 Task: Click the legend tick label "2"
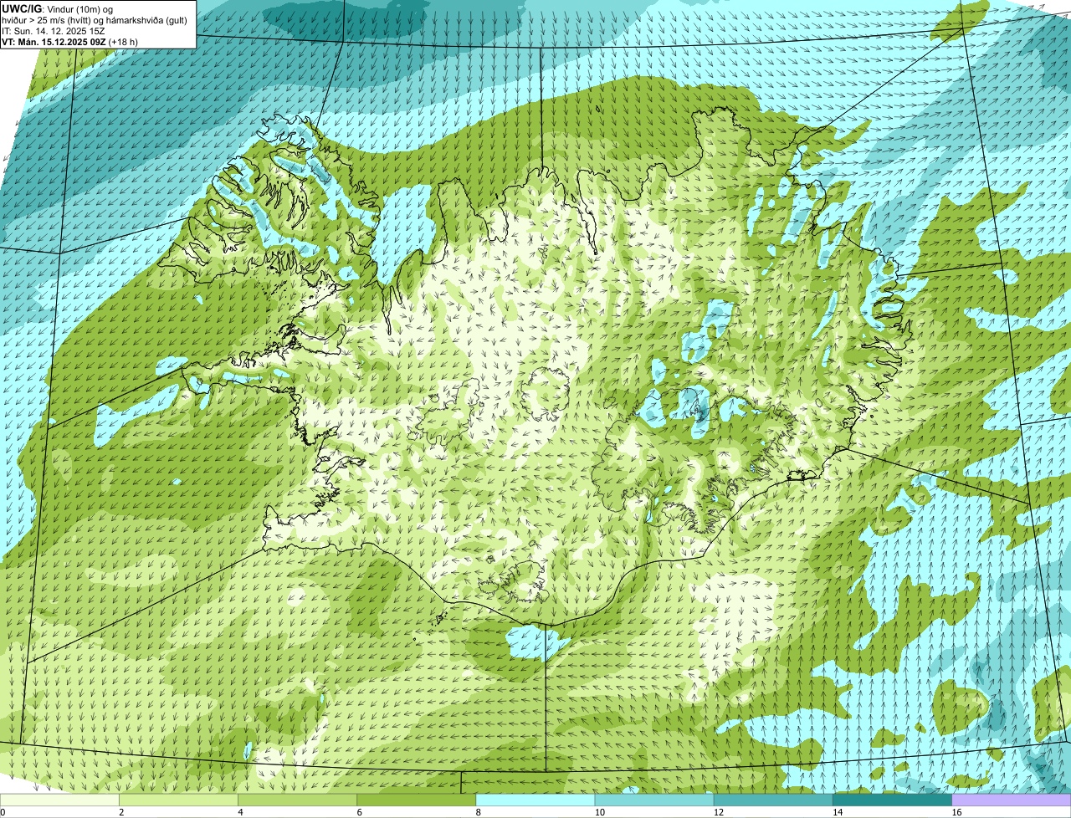(121, 812)
